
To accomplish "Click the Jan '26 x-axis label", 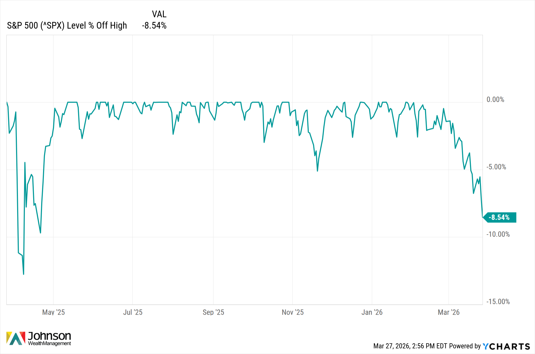I will click(372, 312).
